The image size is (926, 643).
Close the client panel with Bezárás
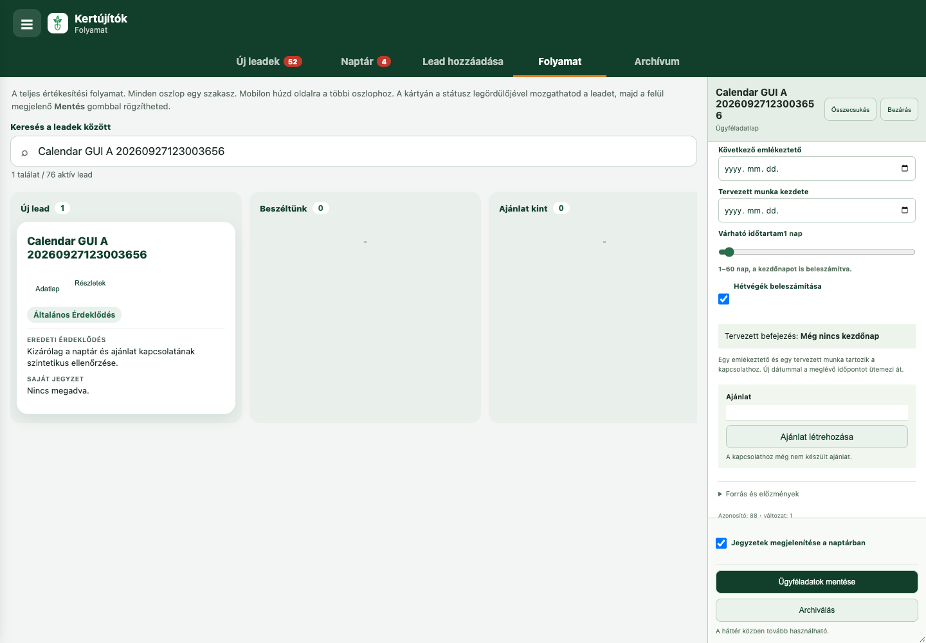[x=899, y=109]
